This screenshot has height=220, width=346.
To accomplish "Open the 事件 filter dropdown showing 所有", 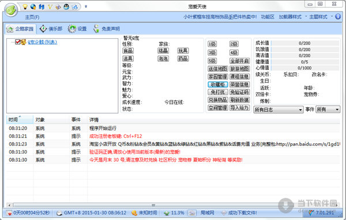I will coord(328,109).
